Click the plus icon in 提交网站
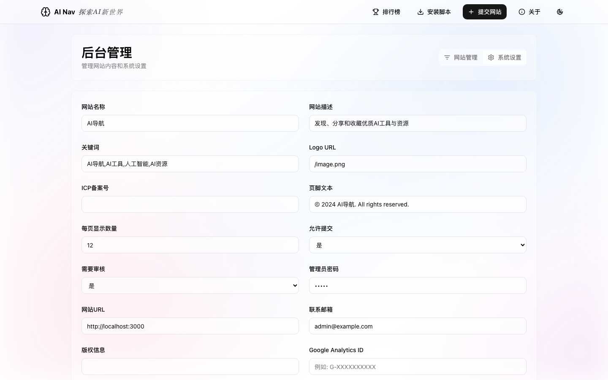The width and height of the screenshot is (608, 380). 471,12
